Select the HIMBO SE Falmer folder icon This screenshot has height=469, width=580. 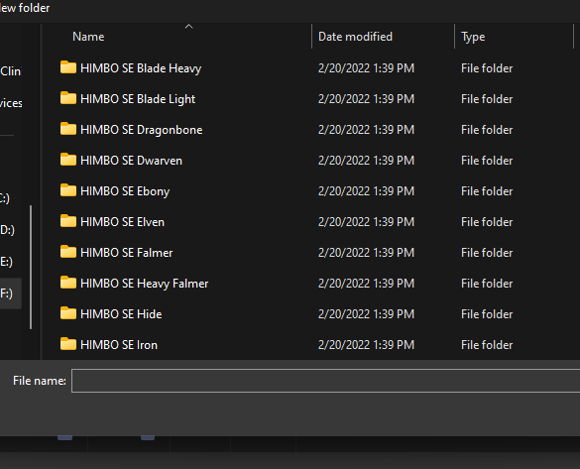click(68, 252)
